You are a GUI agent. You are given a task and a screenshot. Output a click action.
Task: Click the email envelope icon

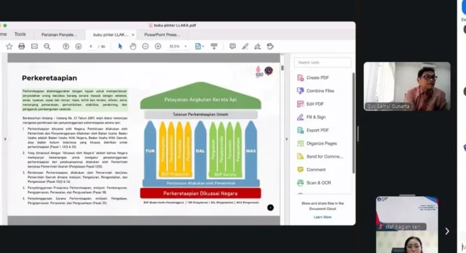click(34, 46)
